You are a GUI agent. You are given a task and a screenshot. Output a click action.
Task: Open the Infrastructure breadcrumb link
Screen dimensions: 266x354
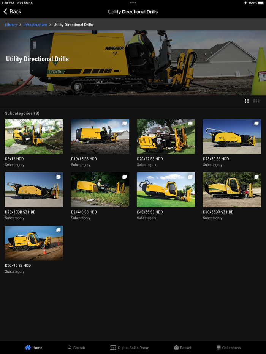35,25
